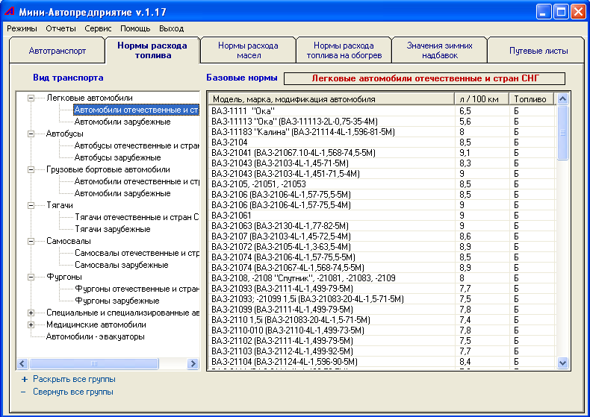This screenshot has height=417, width=590.
Task: Click the 9,1 value for ВАЗ-21041
Action: pyautogui.click(x=465, y=153)
